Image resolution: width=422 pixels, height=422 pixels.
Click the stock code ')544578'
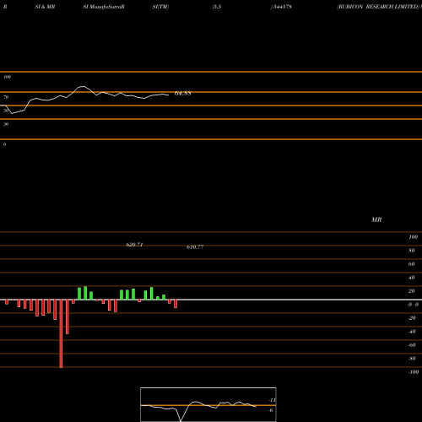click(x=281, y=7)
